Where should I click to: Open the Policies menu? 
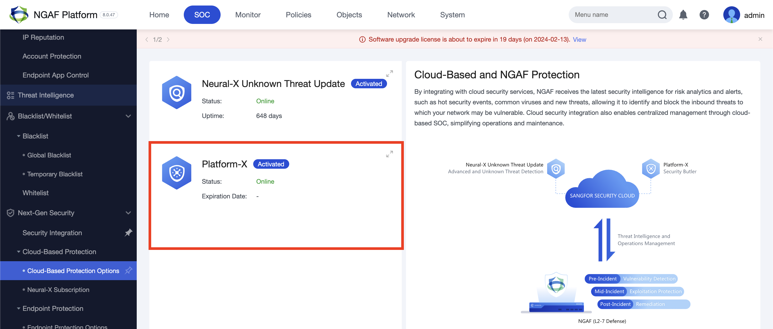click(298, 14)
